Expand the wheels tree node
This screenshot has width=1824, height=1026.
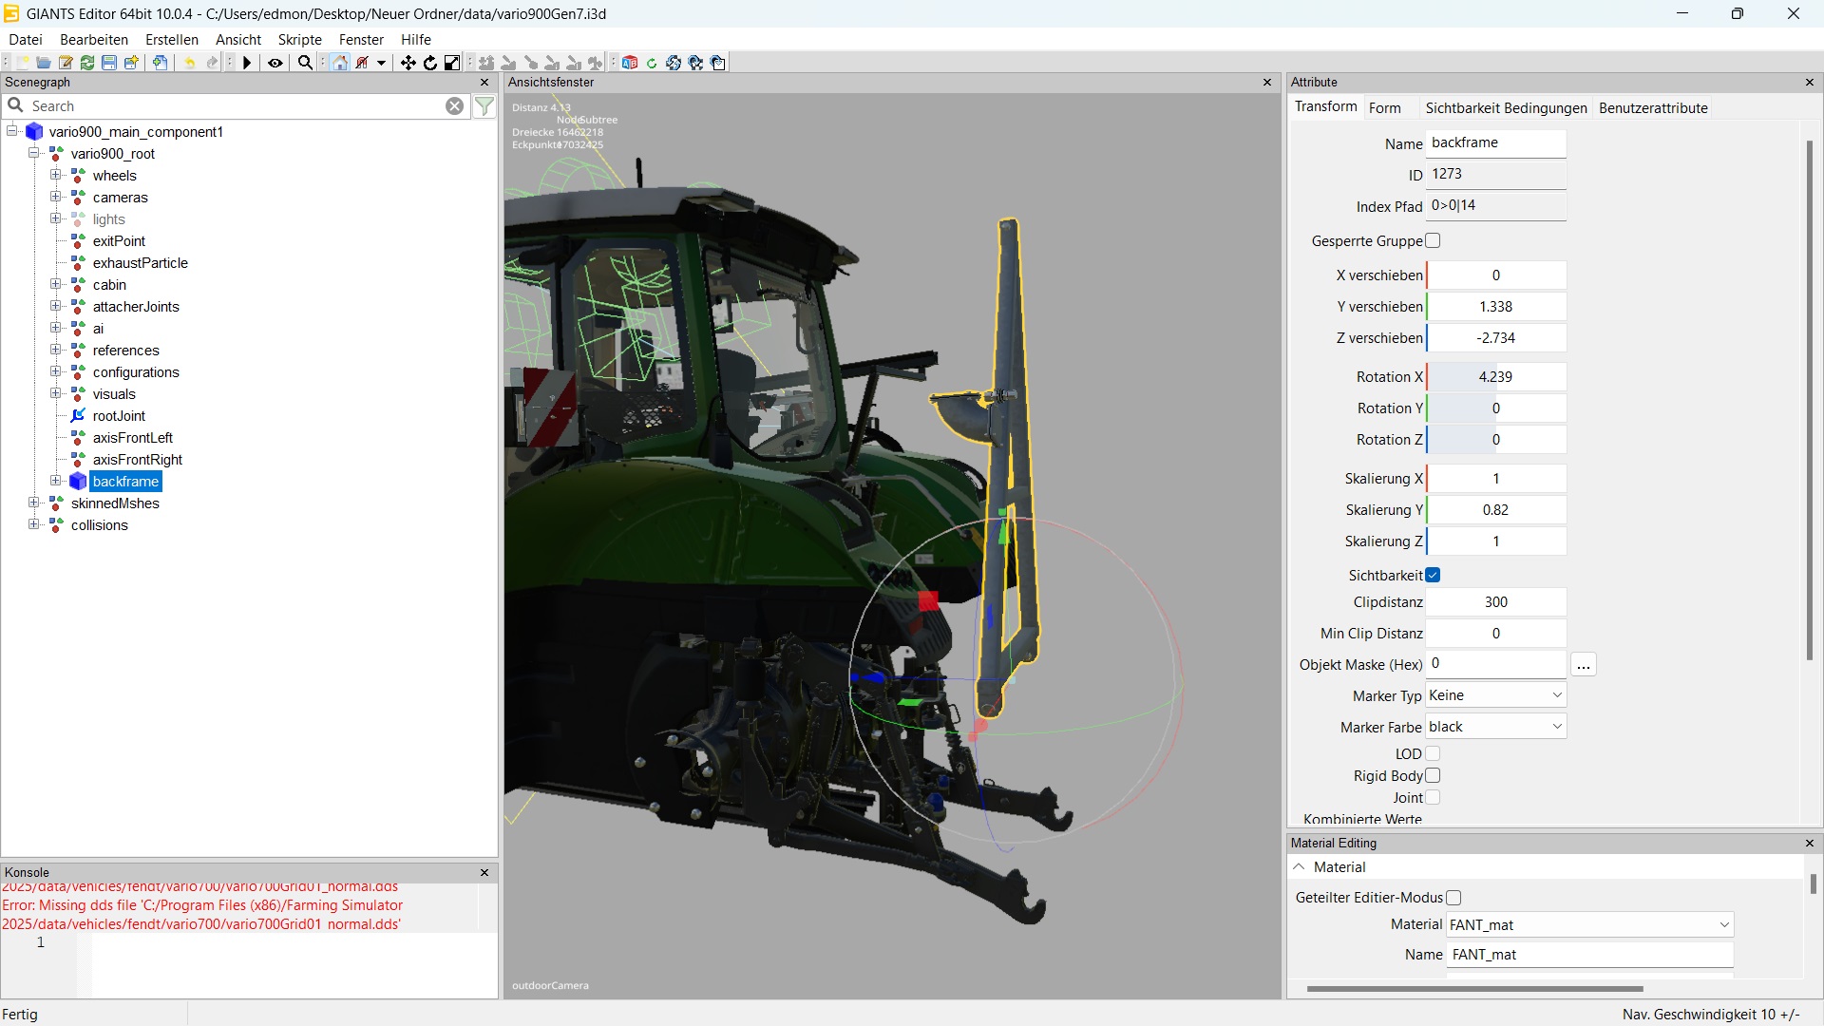(56, 175)
